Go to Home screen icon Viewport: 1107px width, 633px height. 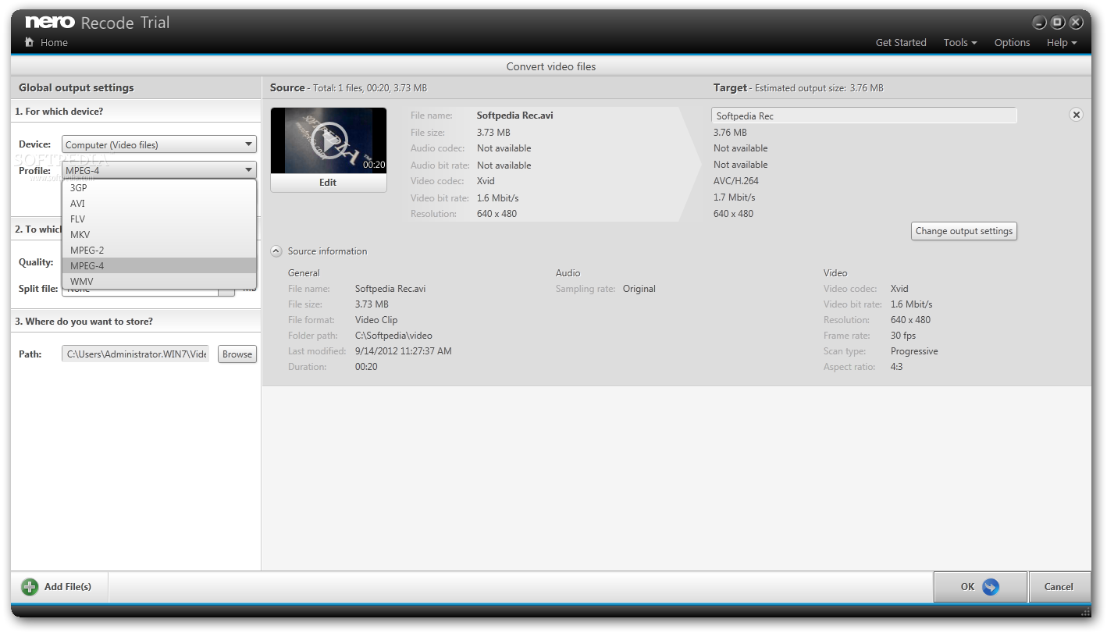(x=30, y=42)
